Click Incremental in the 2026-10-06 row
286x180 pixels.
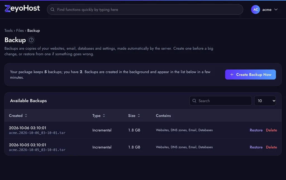coord(102,130)
